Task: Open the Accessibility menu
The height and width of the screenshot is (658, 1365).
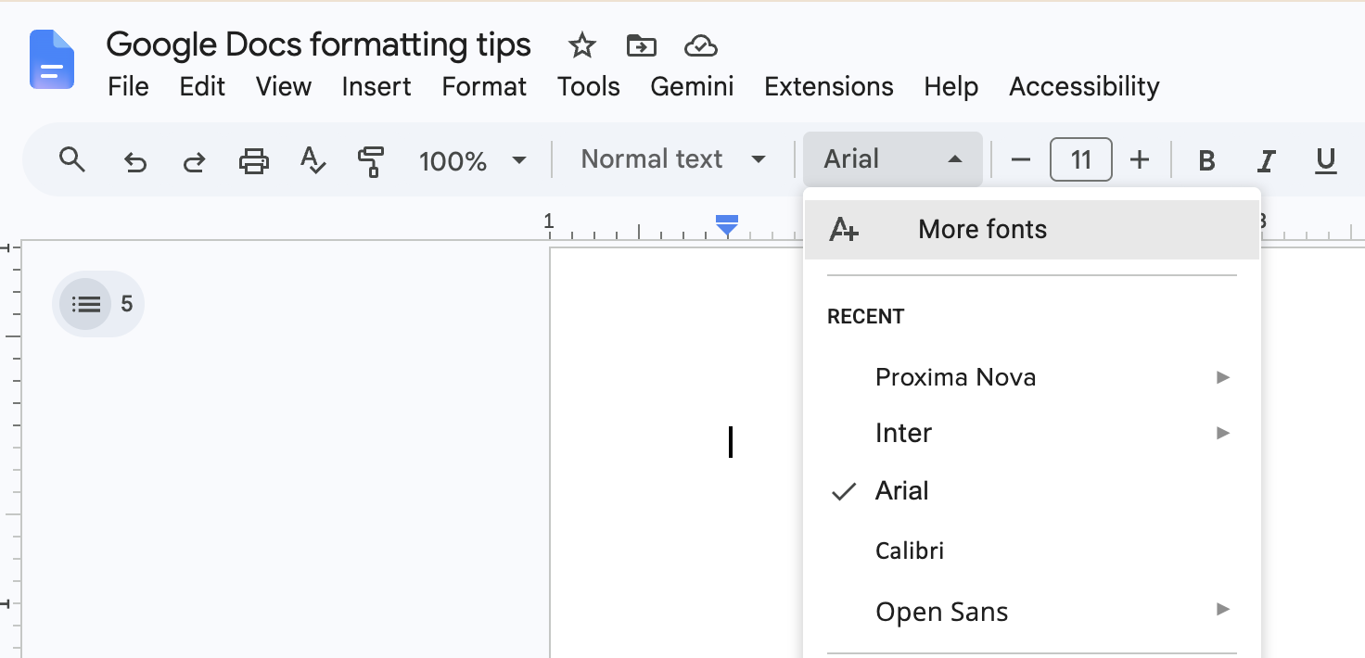Action: click(1084, 87)
